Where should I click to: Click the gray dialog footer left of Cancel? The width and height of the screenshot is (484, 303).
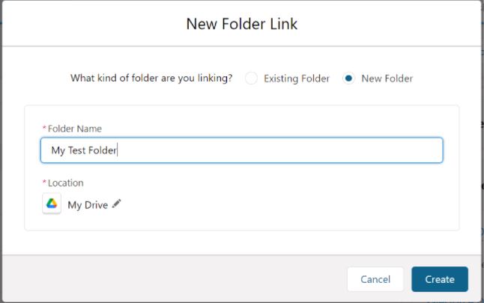click(173, 278)
